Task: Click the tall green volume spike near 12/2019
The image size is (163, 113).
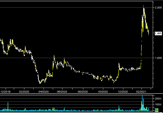Action: tap(8, 106)
